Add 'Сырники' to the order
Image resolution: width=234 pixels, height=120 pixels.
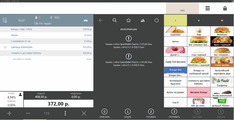click(x=175, y=31)
